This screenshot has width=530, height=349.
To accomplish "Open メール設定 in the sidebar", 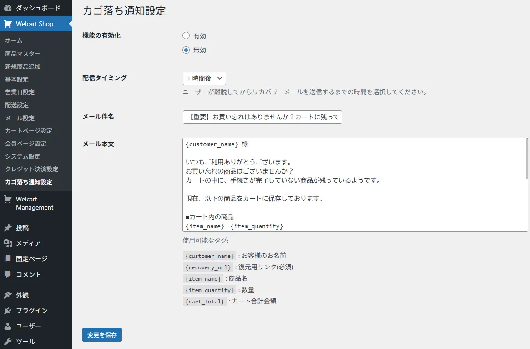I will (x=20, y=118).
